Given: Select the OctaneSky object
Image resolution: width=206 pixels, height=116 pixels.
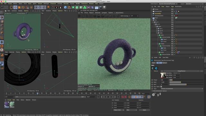Looking at the screenshot, I should pos(158,14).
